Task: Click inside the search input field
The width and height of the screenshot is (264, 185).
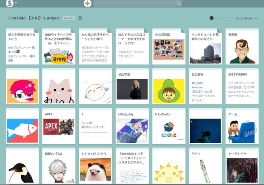Action: [134, 3]
